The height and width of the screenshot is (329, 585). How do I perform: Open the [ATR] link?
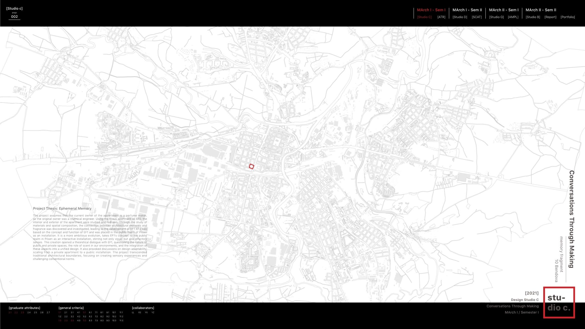coord(441,17)
